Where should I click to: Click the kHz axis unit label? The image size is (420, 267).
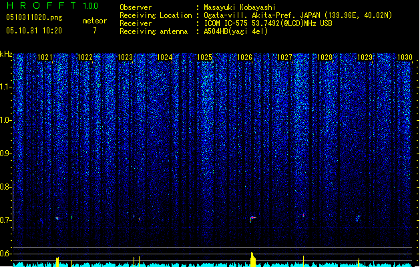[x=6, y=54]
